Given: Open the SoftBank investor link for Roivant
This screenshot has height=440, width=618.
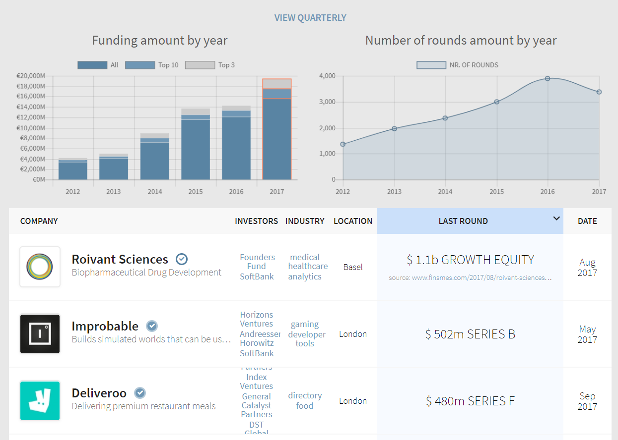Looking at the screenshot, I should click(x=257, y=276).
